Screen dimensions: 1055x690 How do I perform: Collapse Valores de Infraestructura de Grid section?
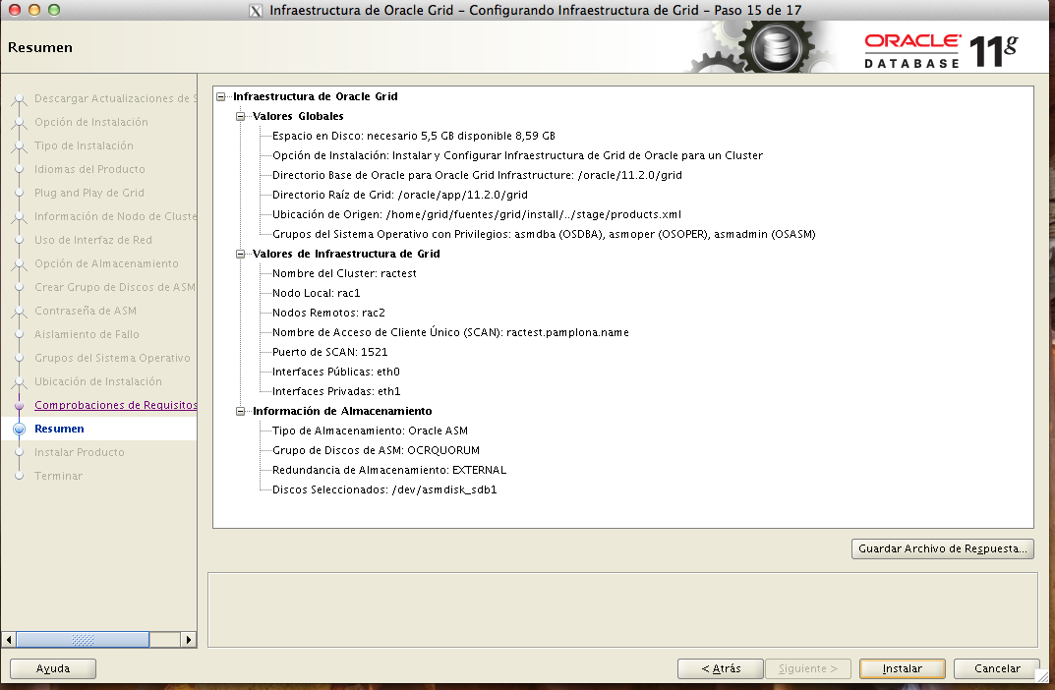(240, 255)
